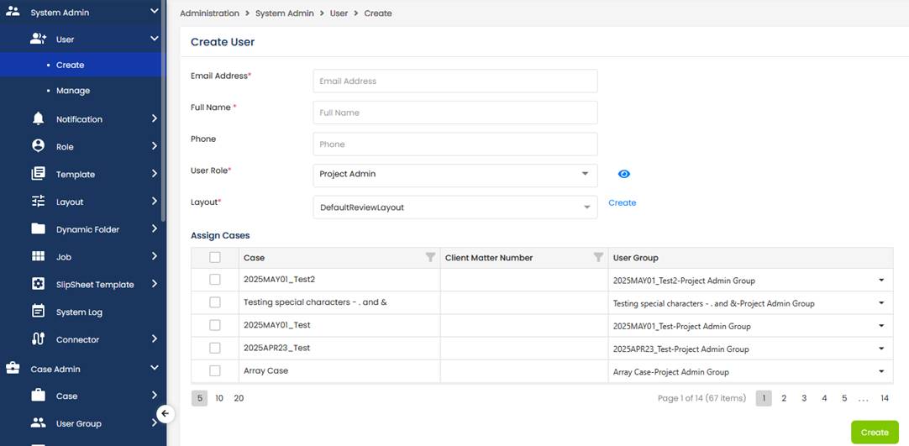Screen dimensions: 909x446
Task: Collapse the User submenu chevron
Action: pos(155,39)
